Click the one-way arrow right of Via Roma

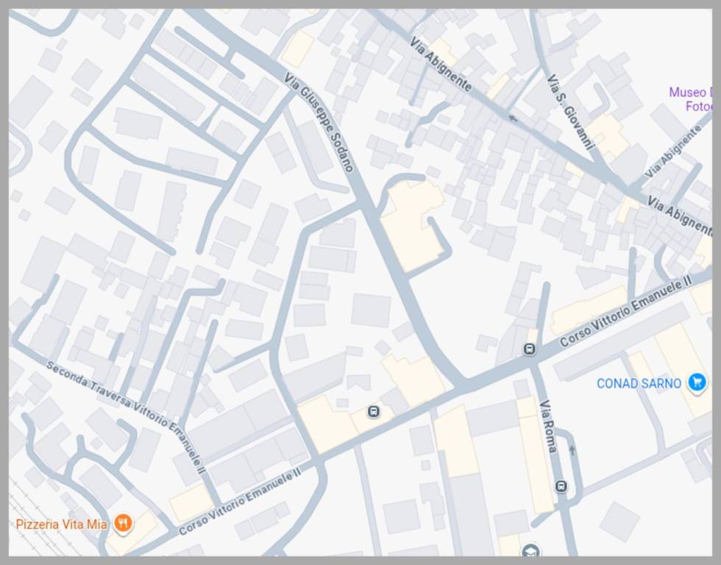[x=572, y=450]
